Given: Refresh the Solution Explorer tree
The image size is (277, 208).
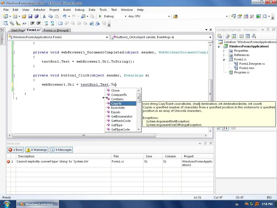Looking at the screenshot, I should 233,36.
